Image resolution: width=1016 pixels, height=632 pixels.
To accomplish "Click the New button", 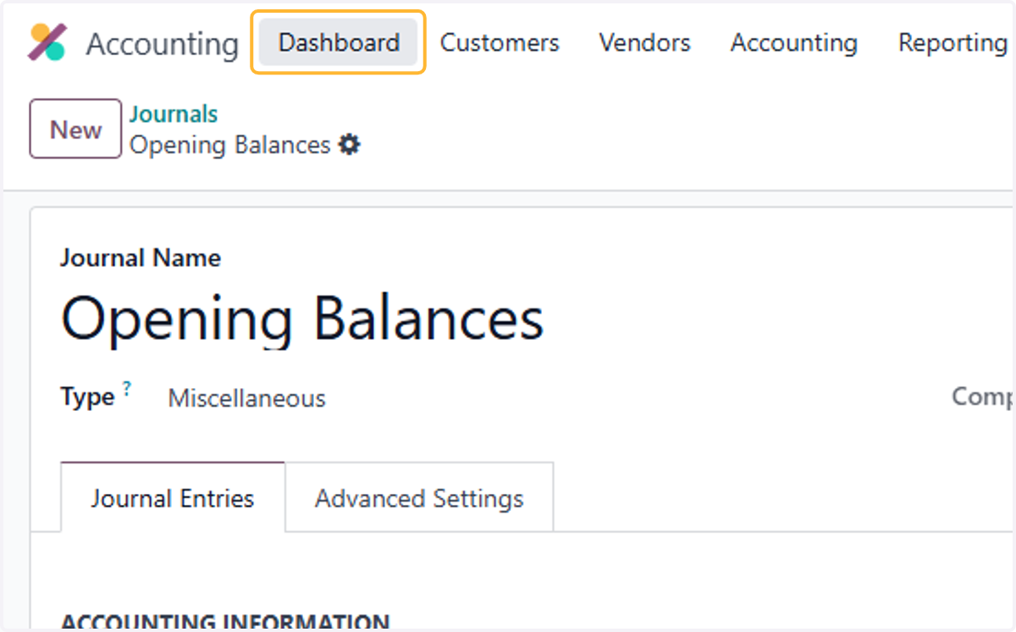I will click(x=75, y=129).
